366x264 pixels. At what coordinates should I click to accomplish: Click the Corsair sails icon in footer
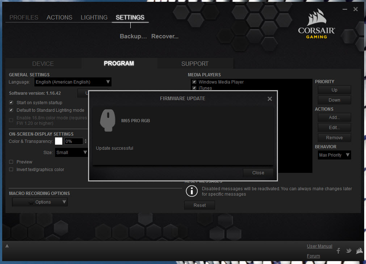[x=359, y=251]
